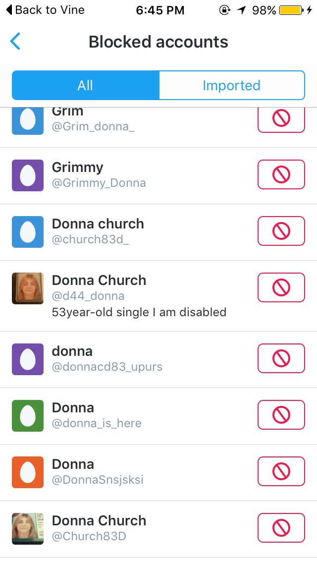Open the Grimmy profile by name

pyautogui.click(x=78, y=168)
